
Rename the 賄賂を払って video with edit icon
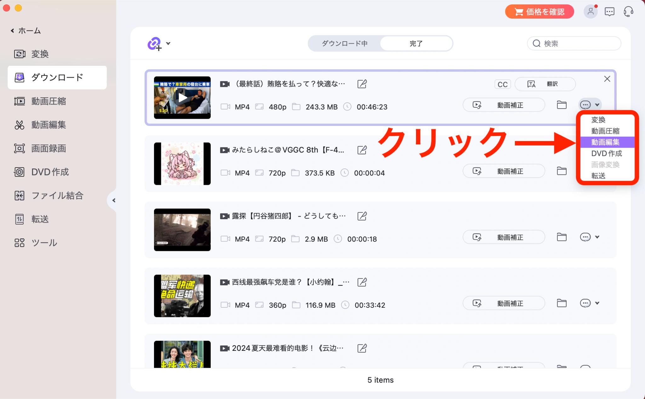[x=362, y=84]
